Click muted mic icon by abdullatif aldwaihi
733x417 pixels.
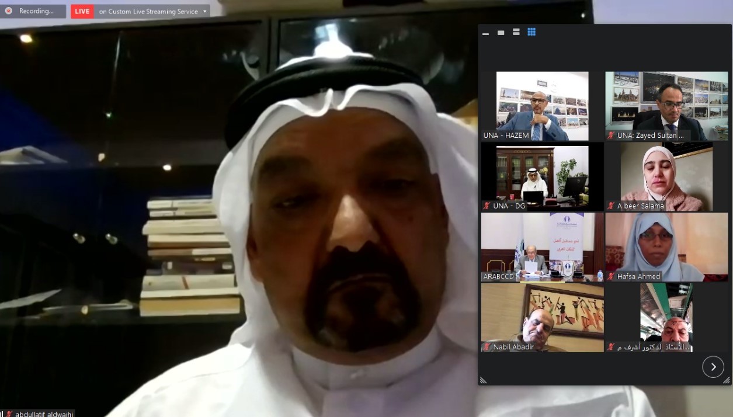pos(10,413)
